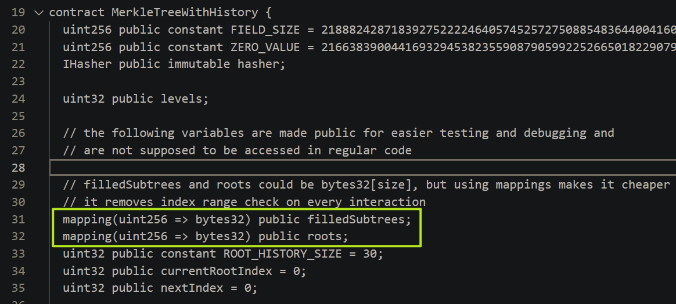The height and width of the screenshot is (304, 676).
Task: Click the MerkleTreeWithHistory contract name
Action: coord(185,13)
